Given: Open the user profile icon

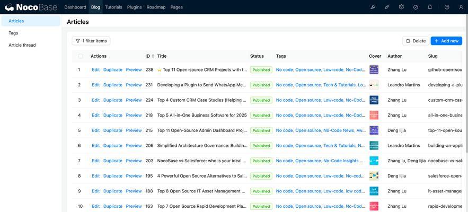Looking at the screenshot, I should coord(461,7).
